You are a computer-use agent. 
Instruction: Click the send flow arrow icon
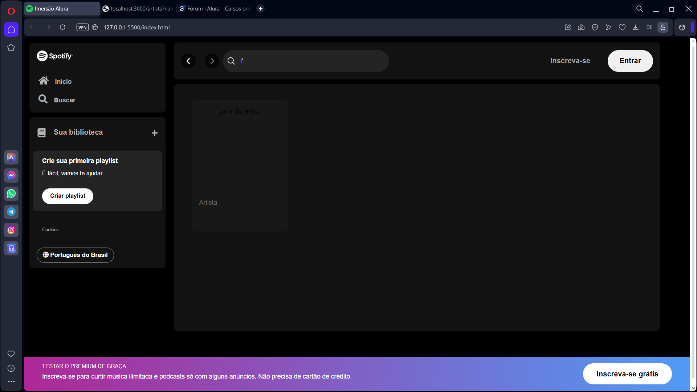[x=608, y=27]
